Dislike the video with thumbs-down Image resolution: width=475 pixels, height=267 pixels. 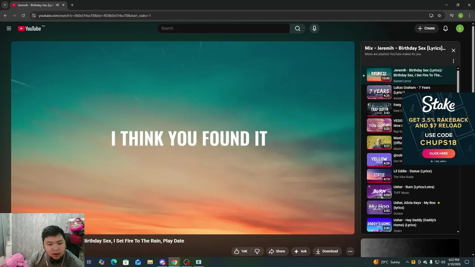click(x=257, y=251)
